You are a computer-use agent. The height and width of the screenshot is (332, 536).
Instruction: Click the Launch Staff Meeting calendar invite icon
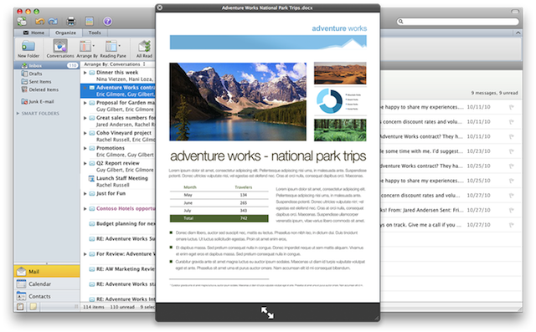pyautogui.click(x=91, y=178)
